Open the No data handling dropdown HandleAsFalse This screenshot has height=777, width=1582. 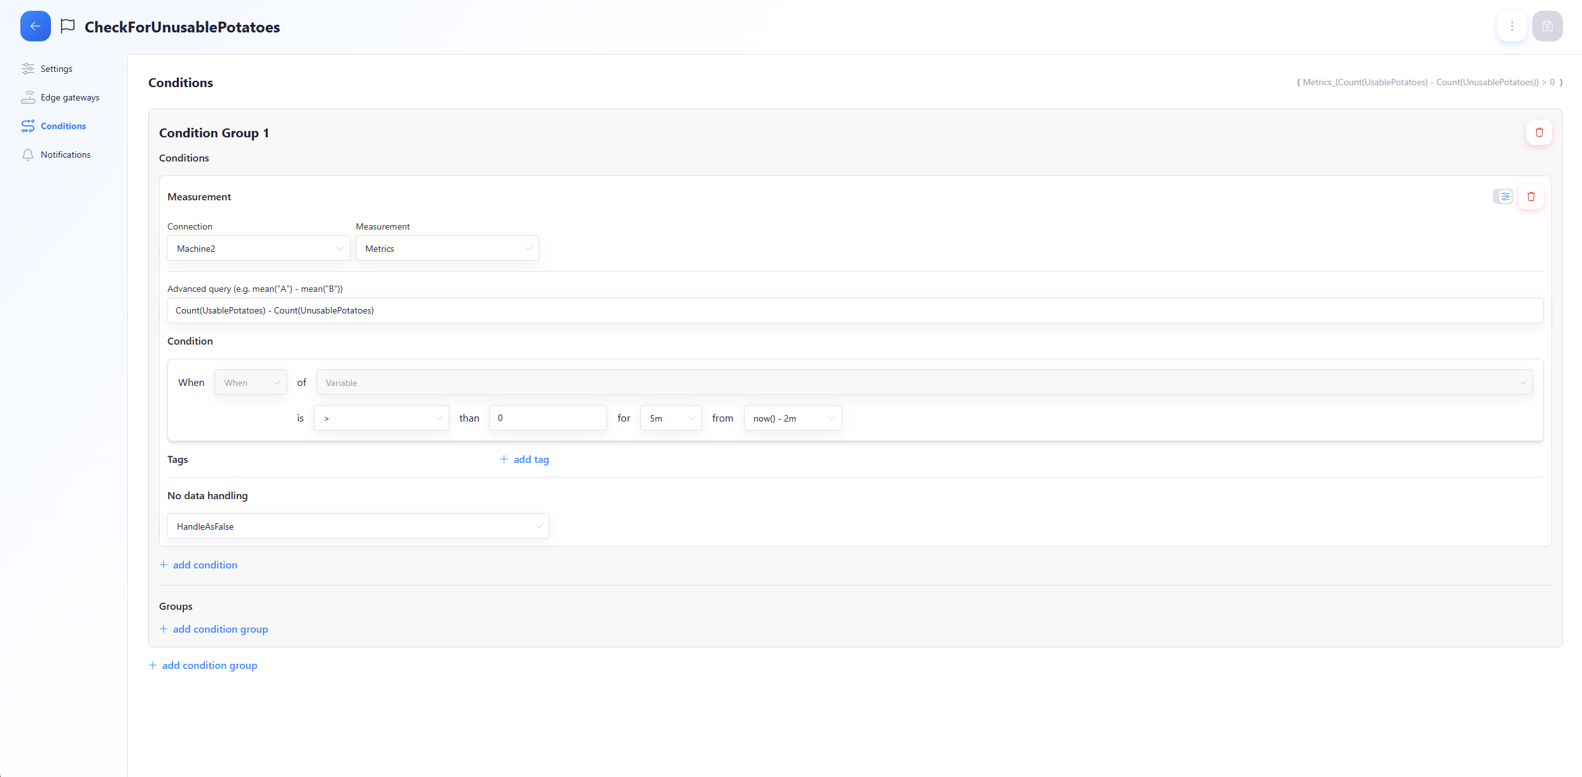358,526
